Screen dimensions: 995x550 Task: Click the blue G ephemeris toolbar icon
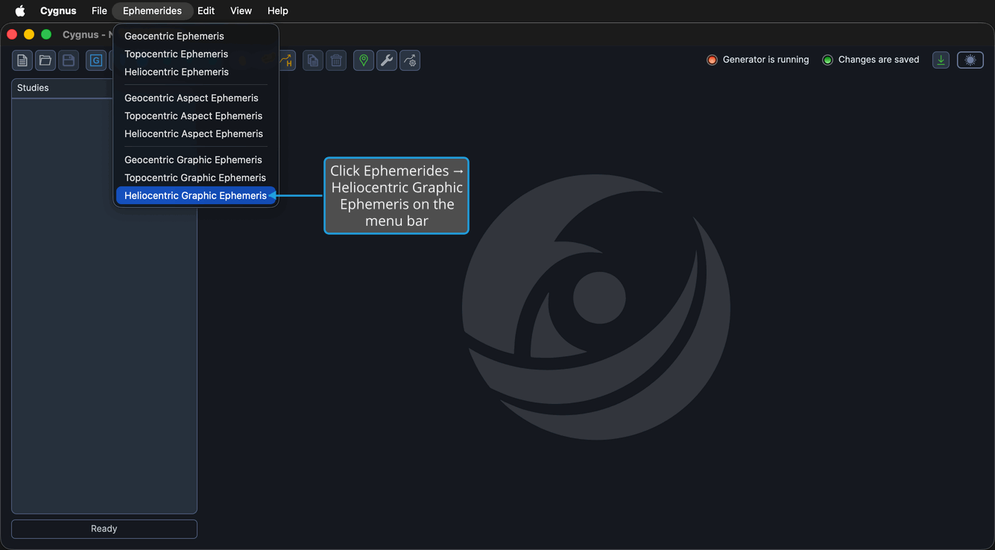pyautogui.click(x=96, y=60)
